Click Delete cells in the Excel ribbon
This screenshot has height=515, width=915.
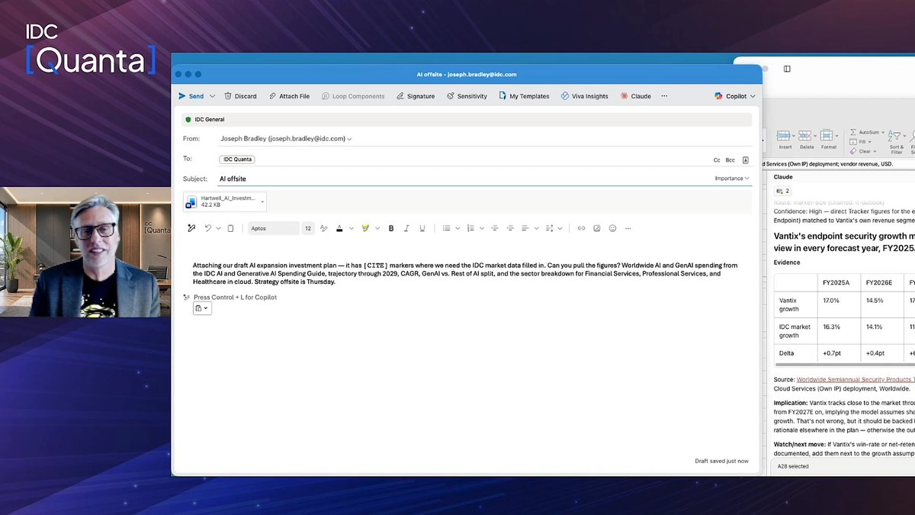807,139
